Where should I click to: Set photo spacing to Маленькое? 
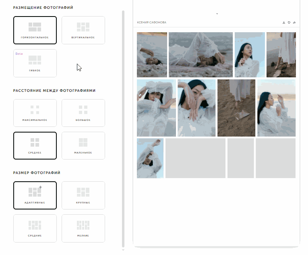click(83, 145)
